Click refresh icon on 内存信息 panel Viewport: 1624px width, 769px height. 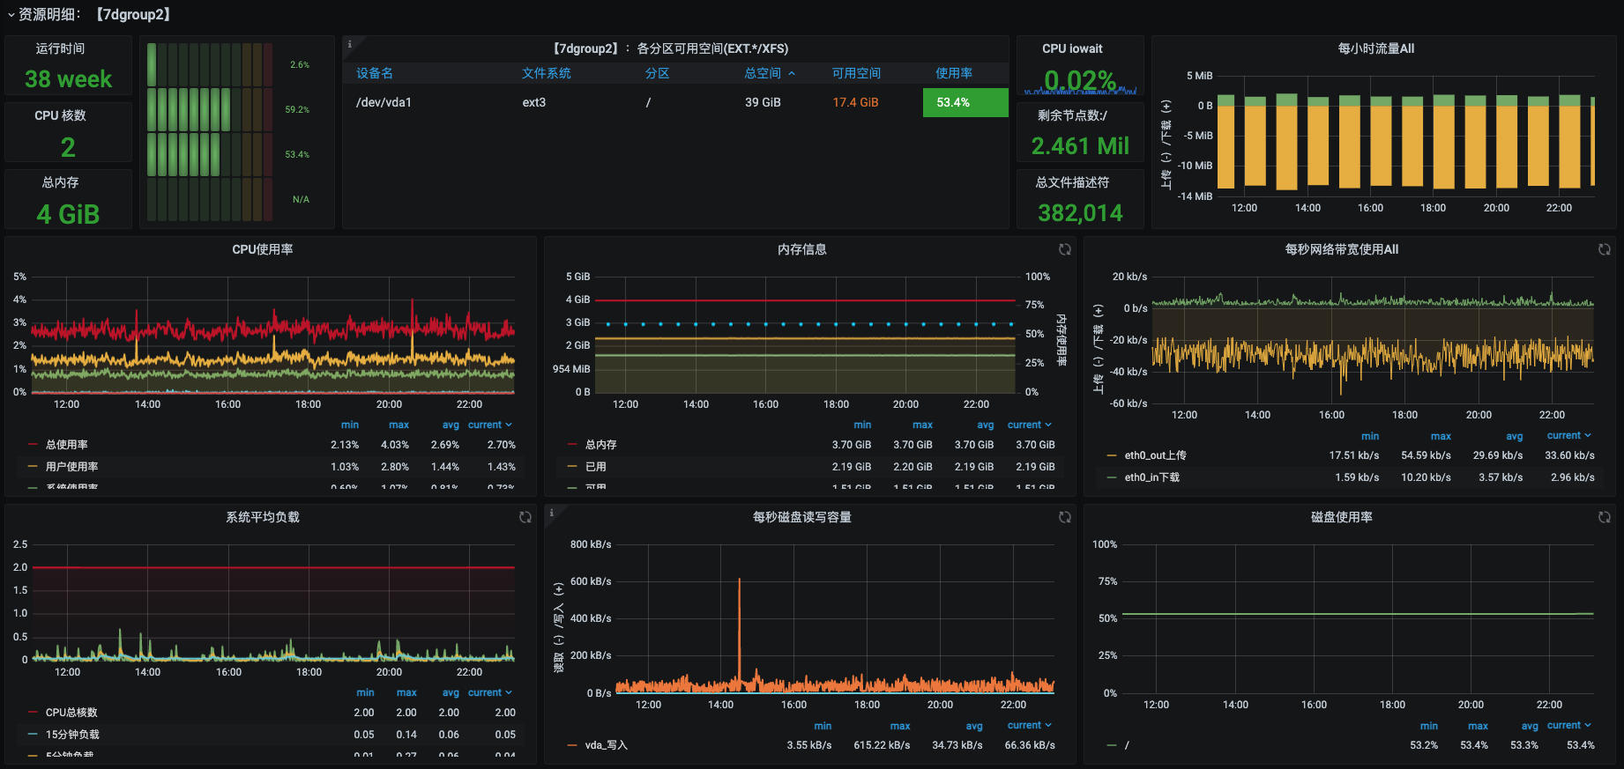coord(1065,249)
